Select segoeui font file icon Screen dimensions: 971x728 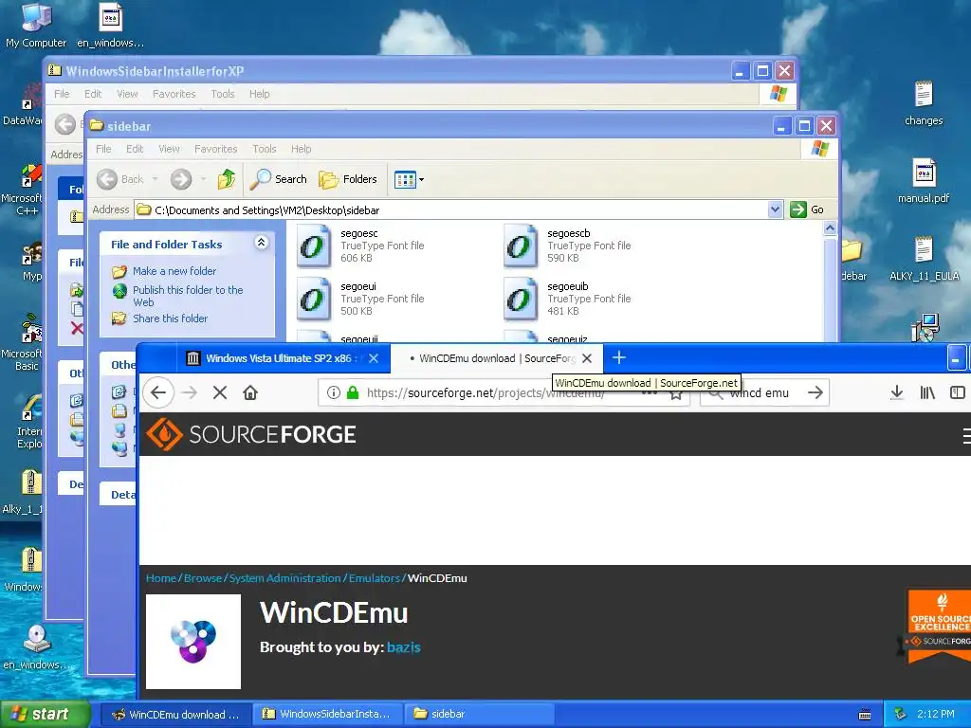[x=313, y=299]
